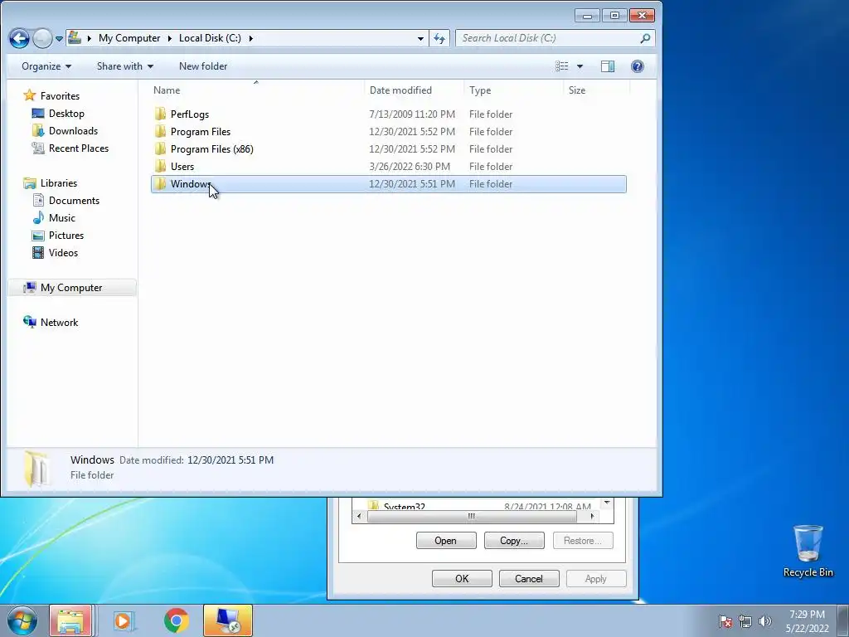Viewport: 849px width, 637px height.
Task: Open the Videos library
Action: 63,252
